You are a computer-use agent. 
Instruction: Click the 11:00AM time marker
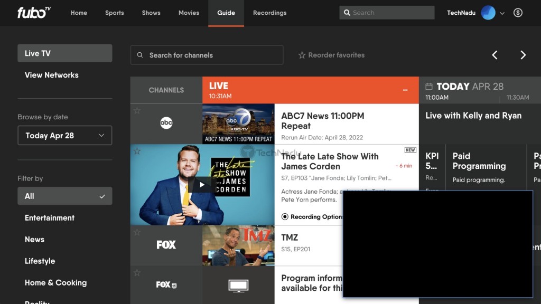tap(437, 98)
